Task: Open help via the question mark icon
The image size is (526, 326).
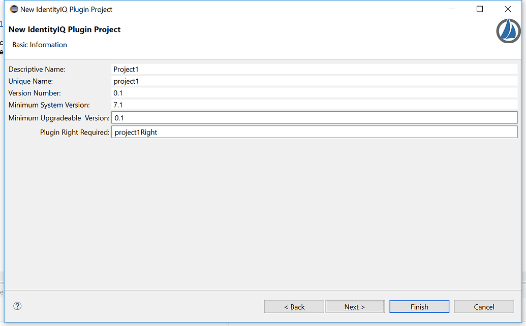Action: (17, 306)
